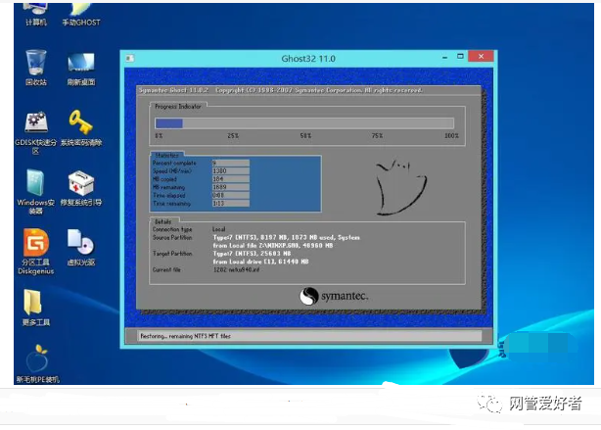Viewport: 601px width, 430px height.
Task: Click the 100% progress scale label
Action: tap(451, 135)
